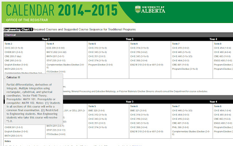Open PHIL 386 (3-0-0) course link
233x146 pixels.
coord(181,127)
